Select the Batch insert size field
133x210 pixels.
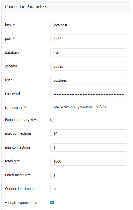pos(89,175)
